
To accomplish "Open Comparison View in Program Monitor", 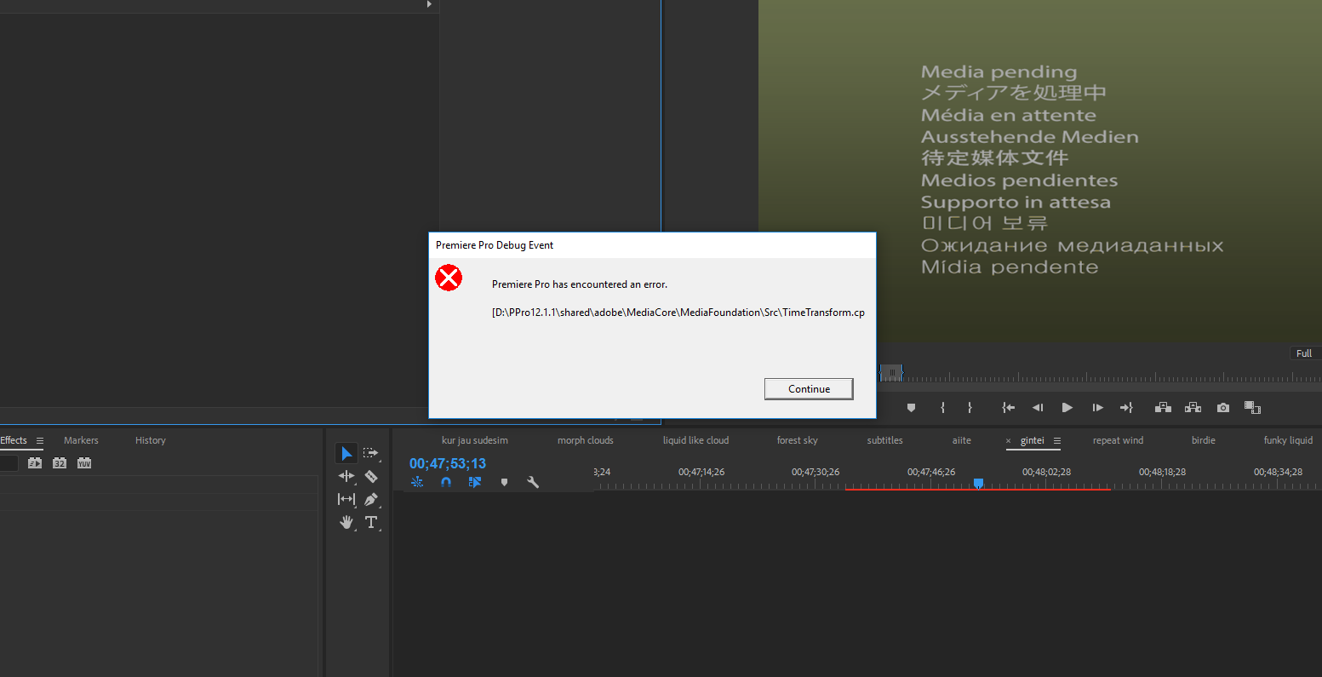I will pos(1252,408).
